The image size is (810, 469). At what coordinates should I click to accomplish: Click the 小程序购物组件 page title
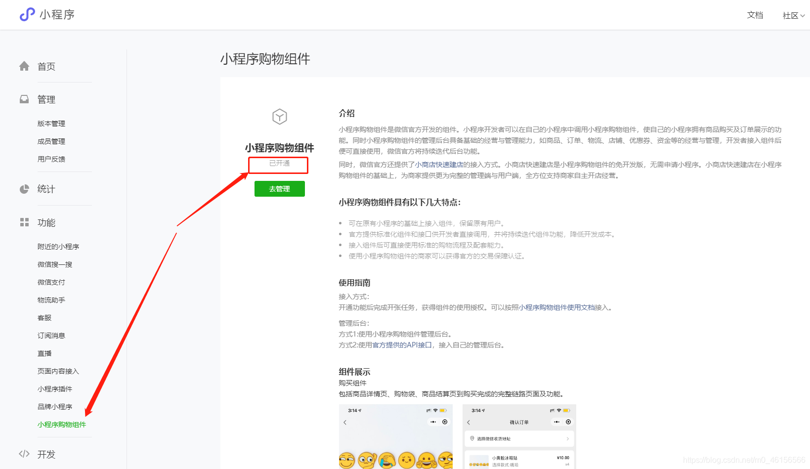[265, 59]
